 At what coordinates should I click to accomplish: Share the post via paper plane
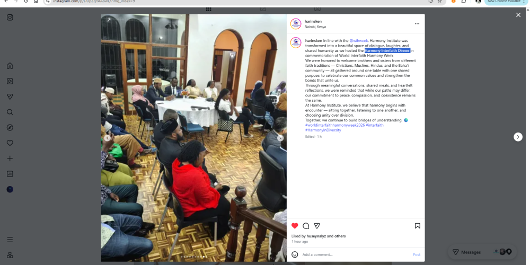tap(317, 226)
